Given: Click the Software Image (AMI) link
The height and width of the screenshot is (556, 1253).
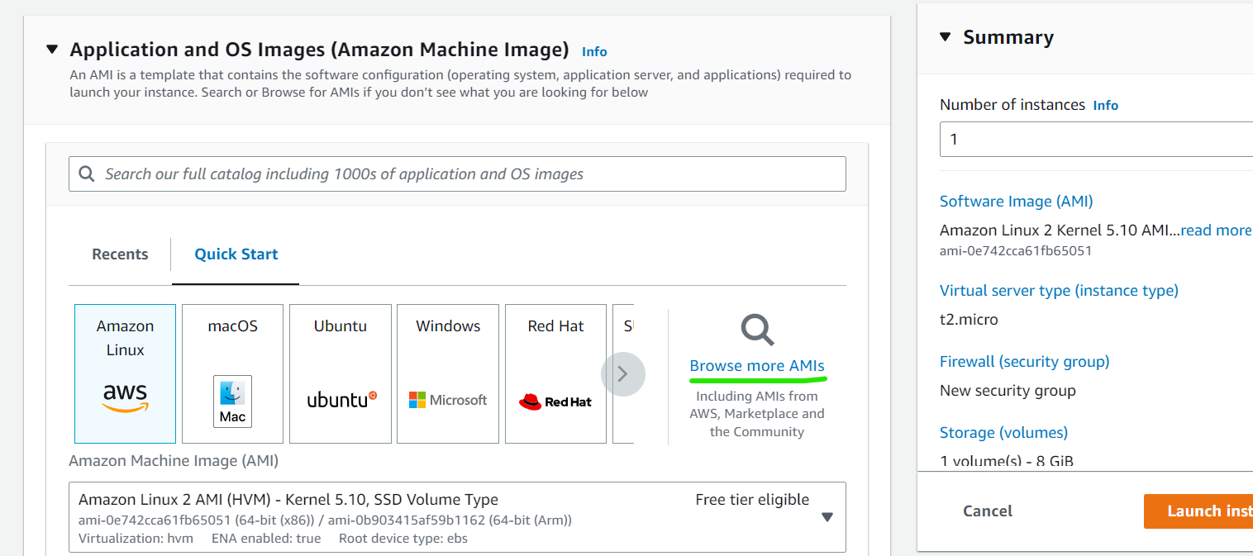Looking at the screenshot, I should pyautogui.click(x=1017, y=202).
